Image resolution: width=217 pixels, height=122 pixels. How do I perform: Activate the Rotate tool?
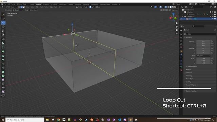click(3, 27)
